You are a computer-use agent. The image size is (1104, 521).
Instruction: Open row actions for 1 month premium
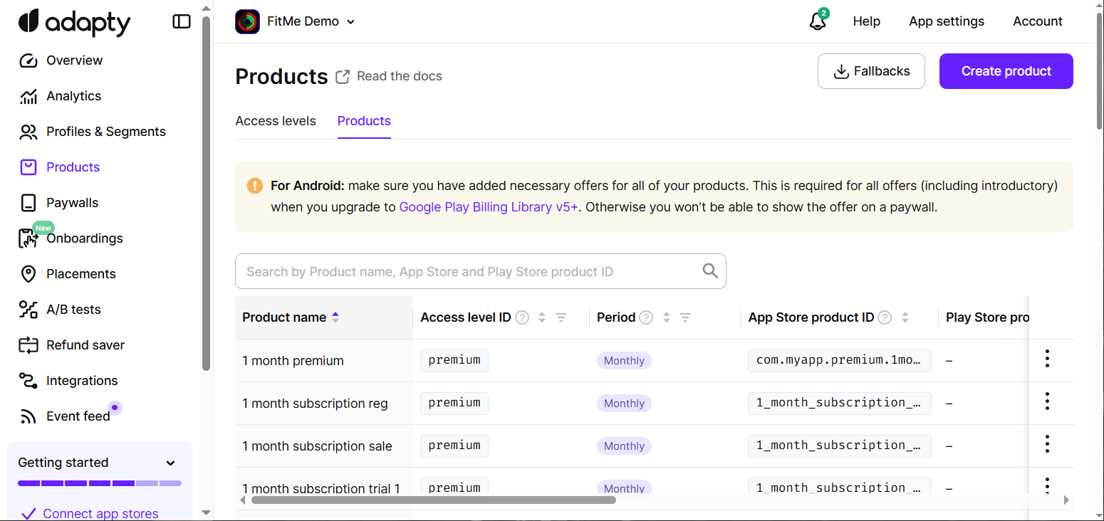coord(1047,359)
